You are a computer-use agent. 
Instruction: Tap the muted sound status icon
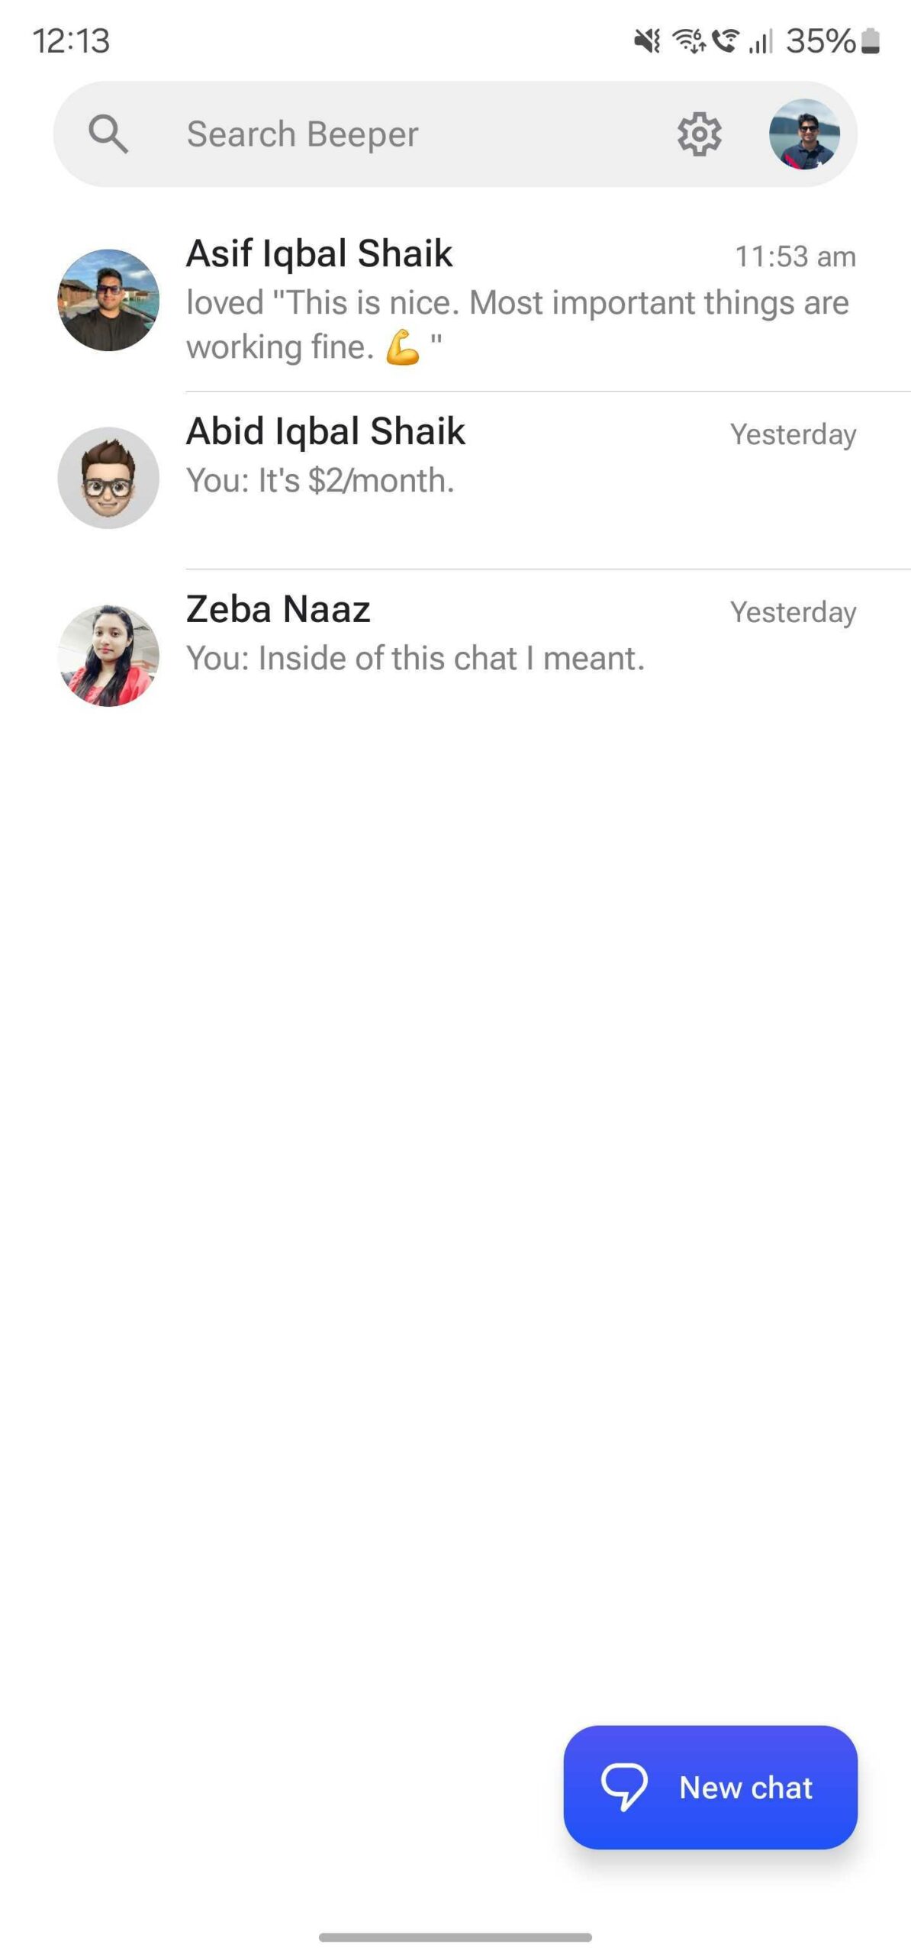tap(647, 41)
